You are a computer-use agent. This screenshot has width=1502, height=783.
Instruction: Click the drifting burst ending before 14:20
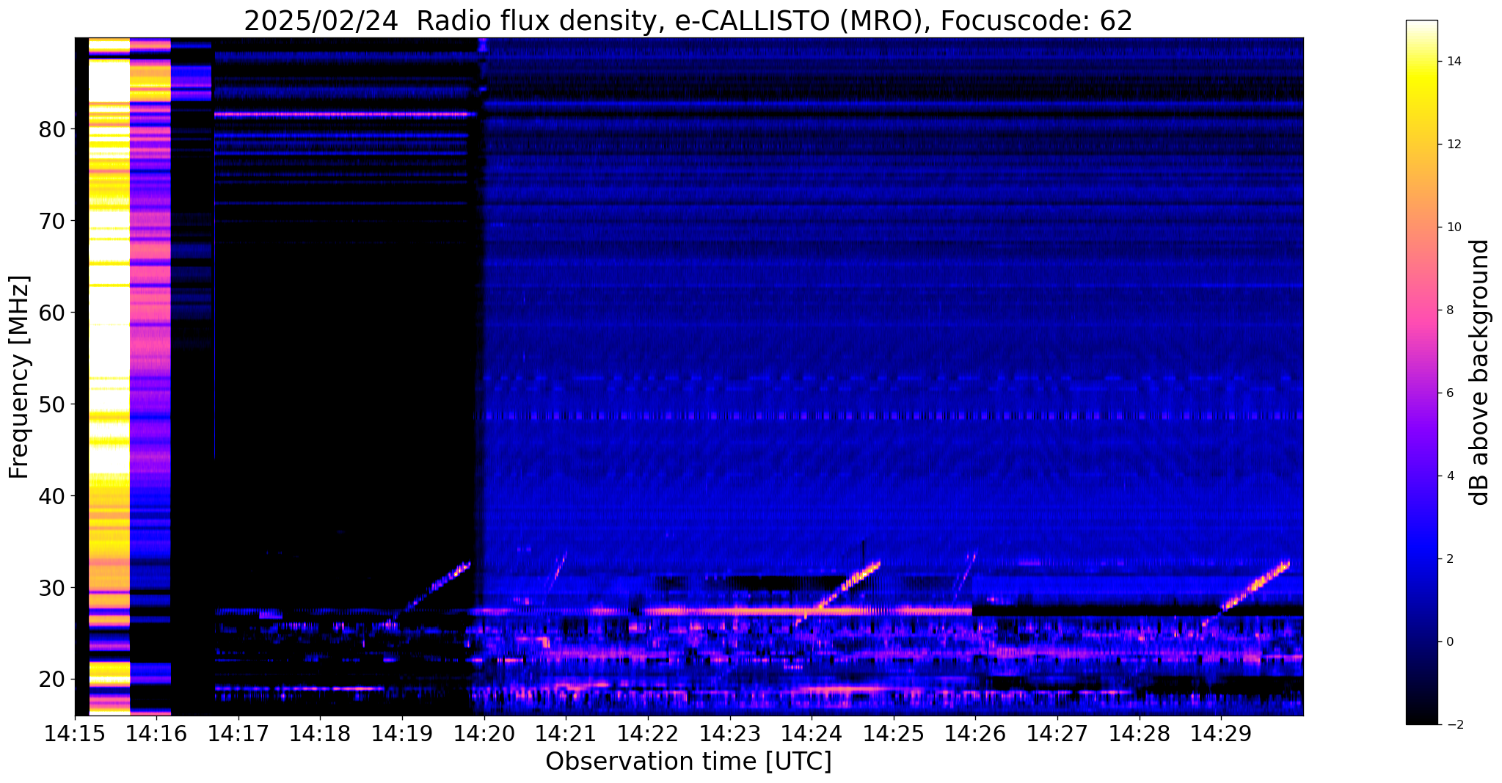[x=429, y=594]
